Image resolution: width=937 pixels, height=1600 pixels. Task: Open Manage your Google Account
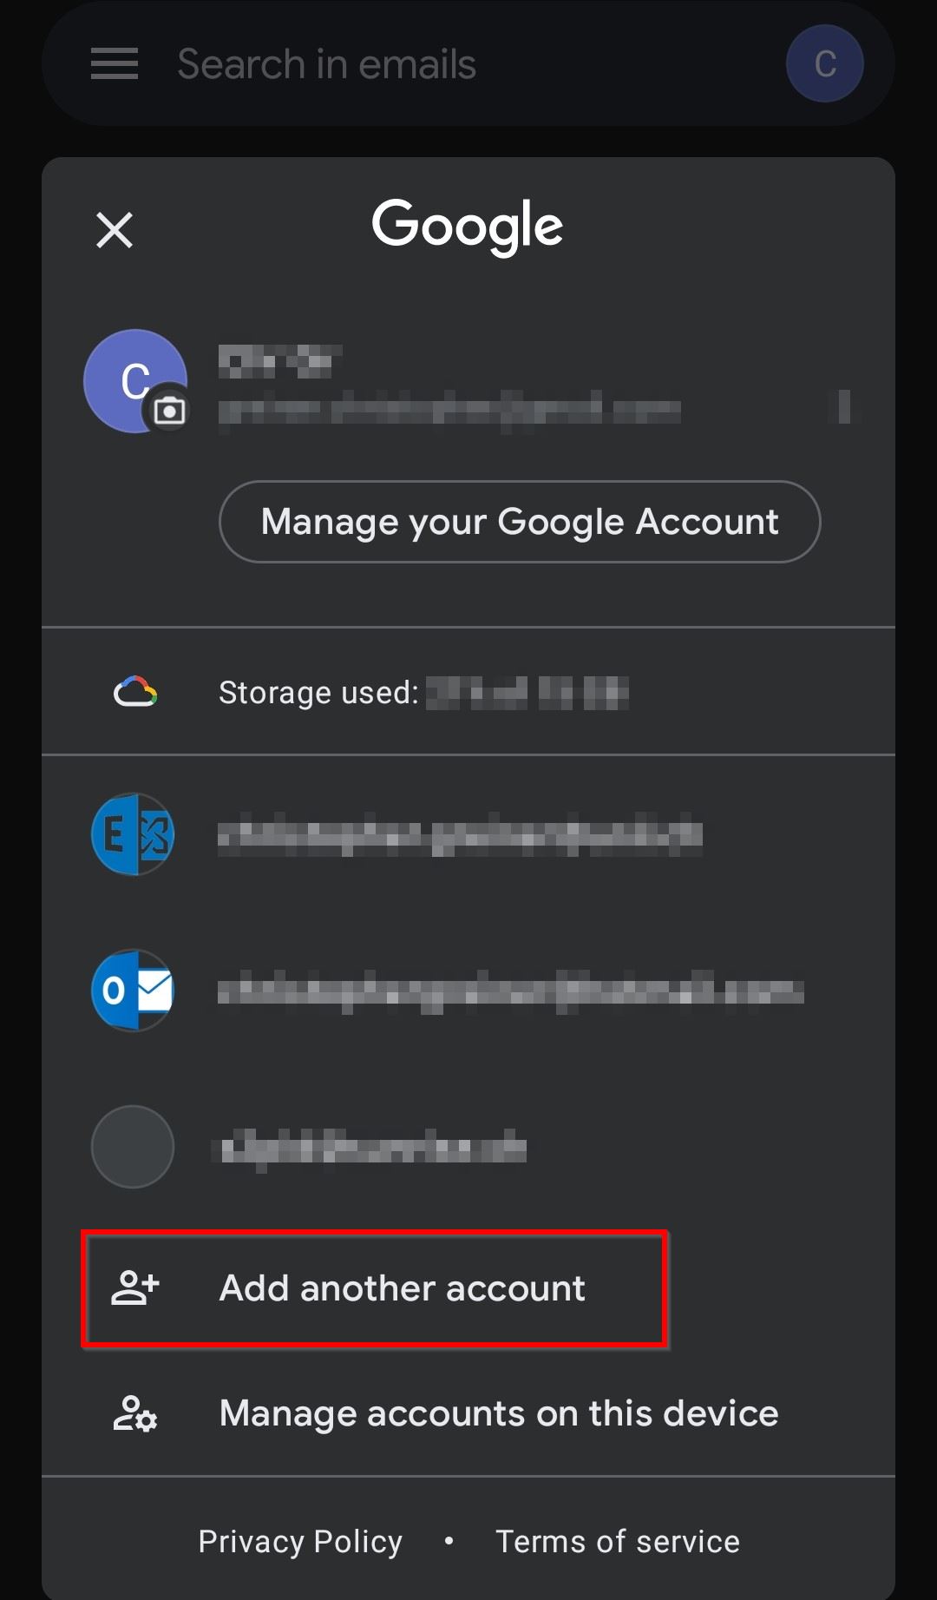(519, 522)
